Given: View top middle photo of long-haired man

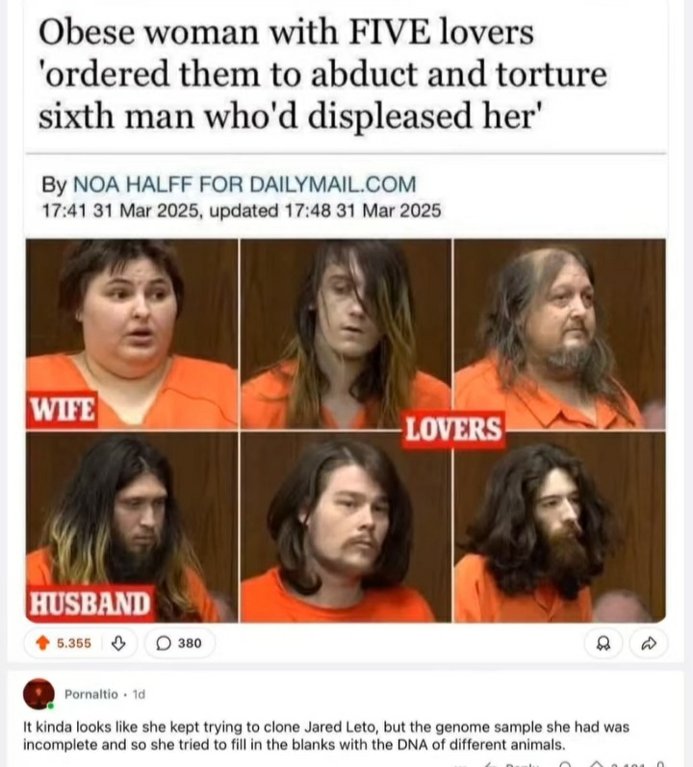Looking at the screenshot, I should point(346,334).
